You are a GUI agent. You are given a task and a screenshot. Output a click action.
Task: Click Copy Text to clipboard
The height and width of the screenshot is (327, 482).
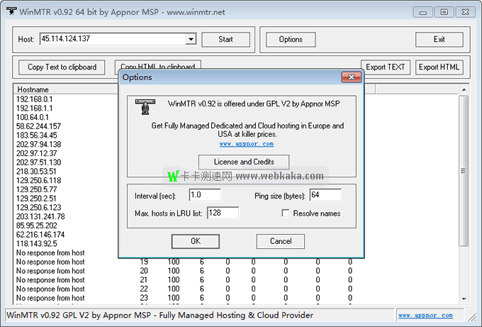click(62, 67)
